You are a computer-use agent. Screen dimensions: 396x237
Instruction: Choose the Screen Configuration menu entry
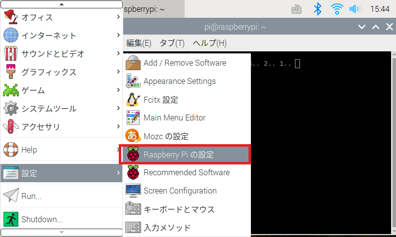187,191
